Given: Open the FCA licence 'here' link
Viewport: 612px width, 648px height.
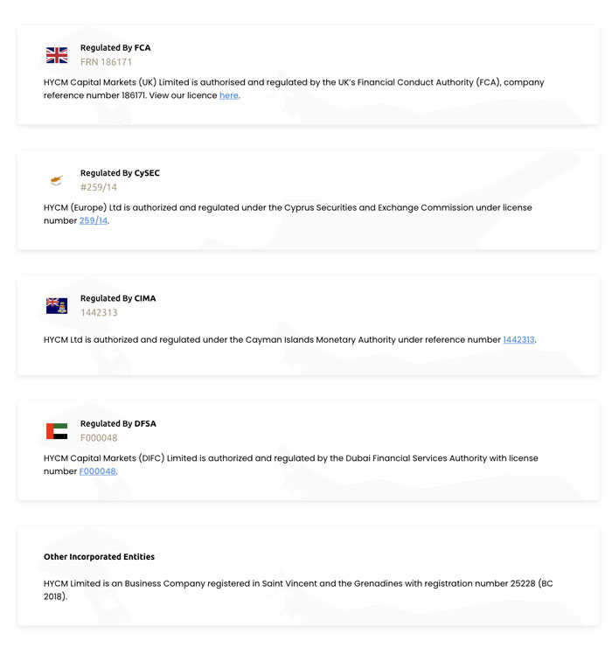Looking at the screenshot, I should (x=228, y=95).
